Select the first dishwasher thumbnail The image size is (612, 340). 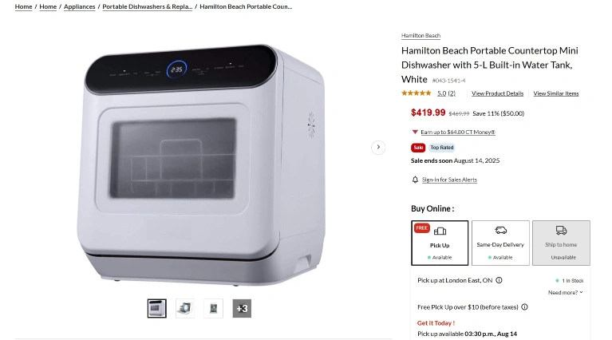[157, 308]
